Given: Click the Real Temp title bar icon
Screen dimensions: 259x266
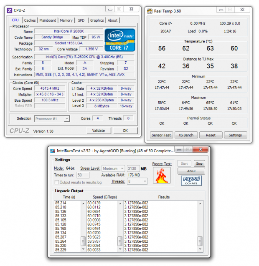Looking at the screenshot, I should click(150, 11).
